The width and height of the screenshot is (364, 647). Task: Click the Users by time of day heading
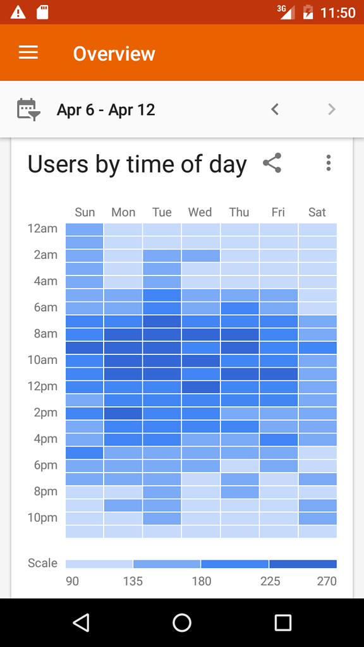click(136, 164)
